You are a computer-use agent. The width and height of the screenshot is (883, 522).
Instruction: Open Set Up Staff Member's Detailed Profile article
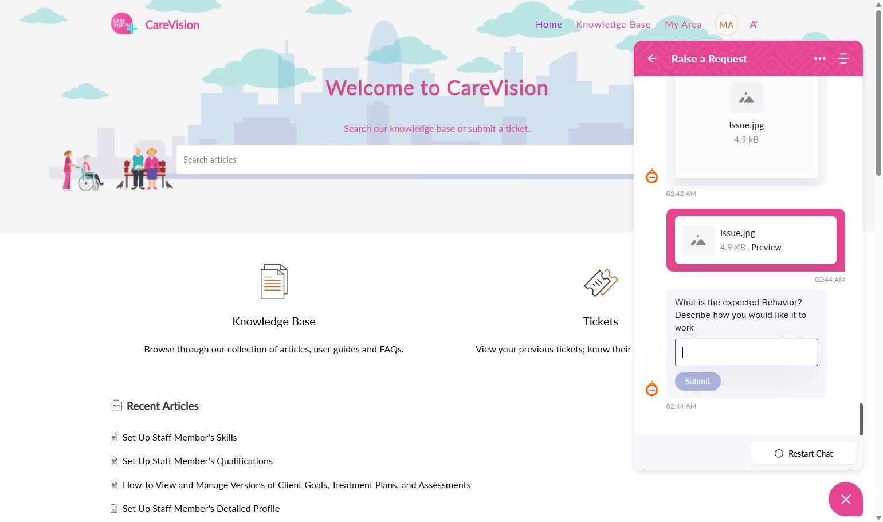201,508
